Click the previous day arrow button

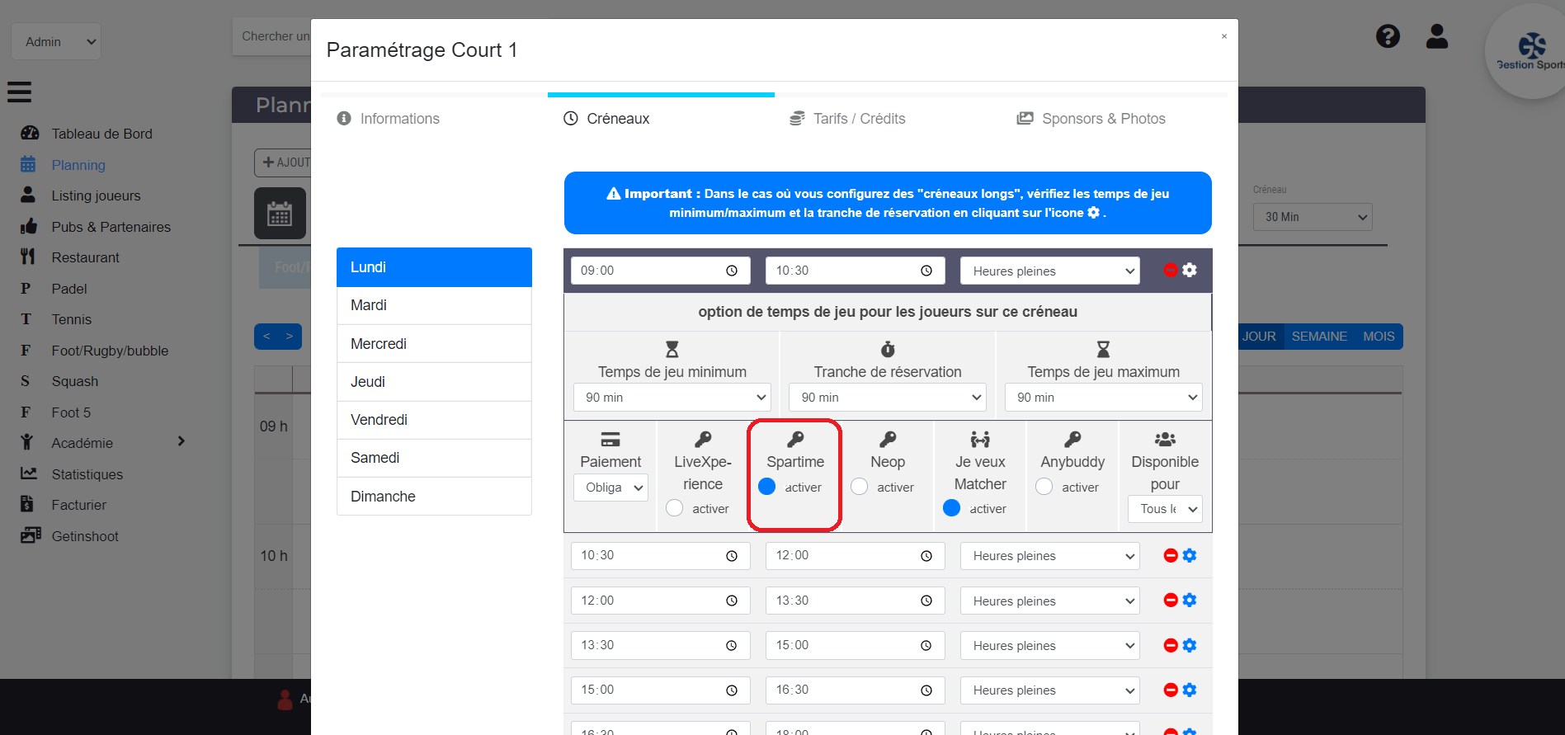[x=266, y=337]
